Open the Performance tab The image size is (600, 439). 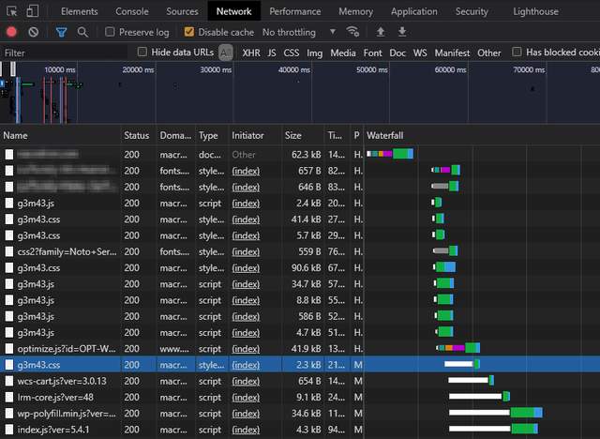tap(295, 11)
